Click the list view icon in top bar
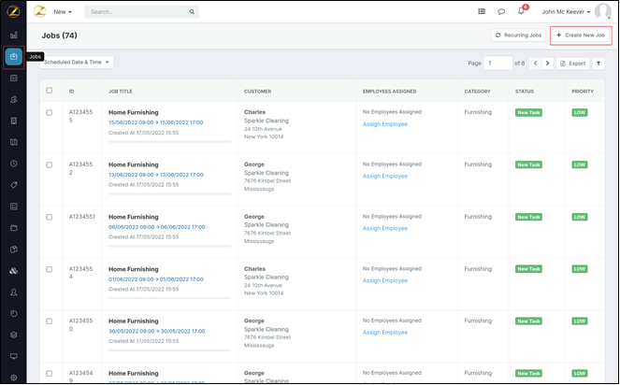The width and height of the screenshot is (620, 385). 482,12
